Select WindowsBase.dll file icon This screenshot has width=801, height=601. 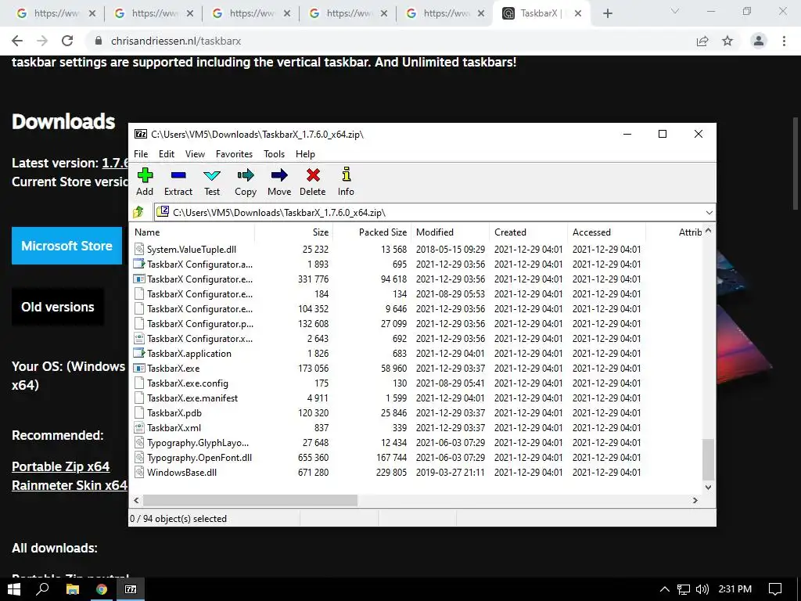(x=139, y=472)
